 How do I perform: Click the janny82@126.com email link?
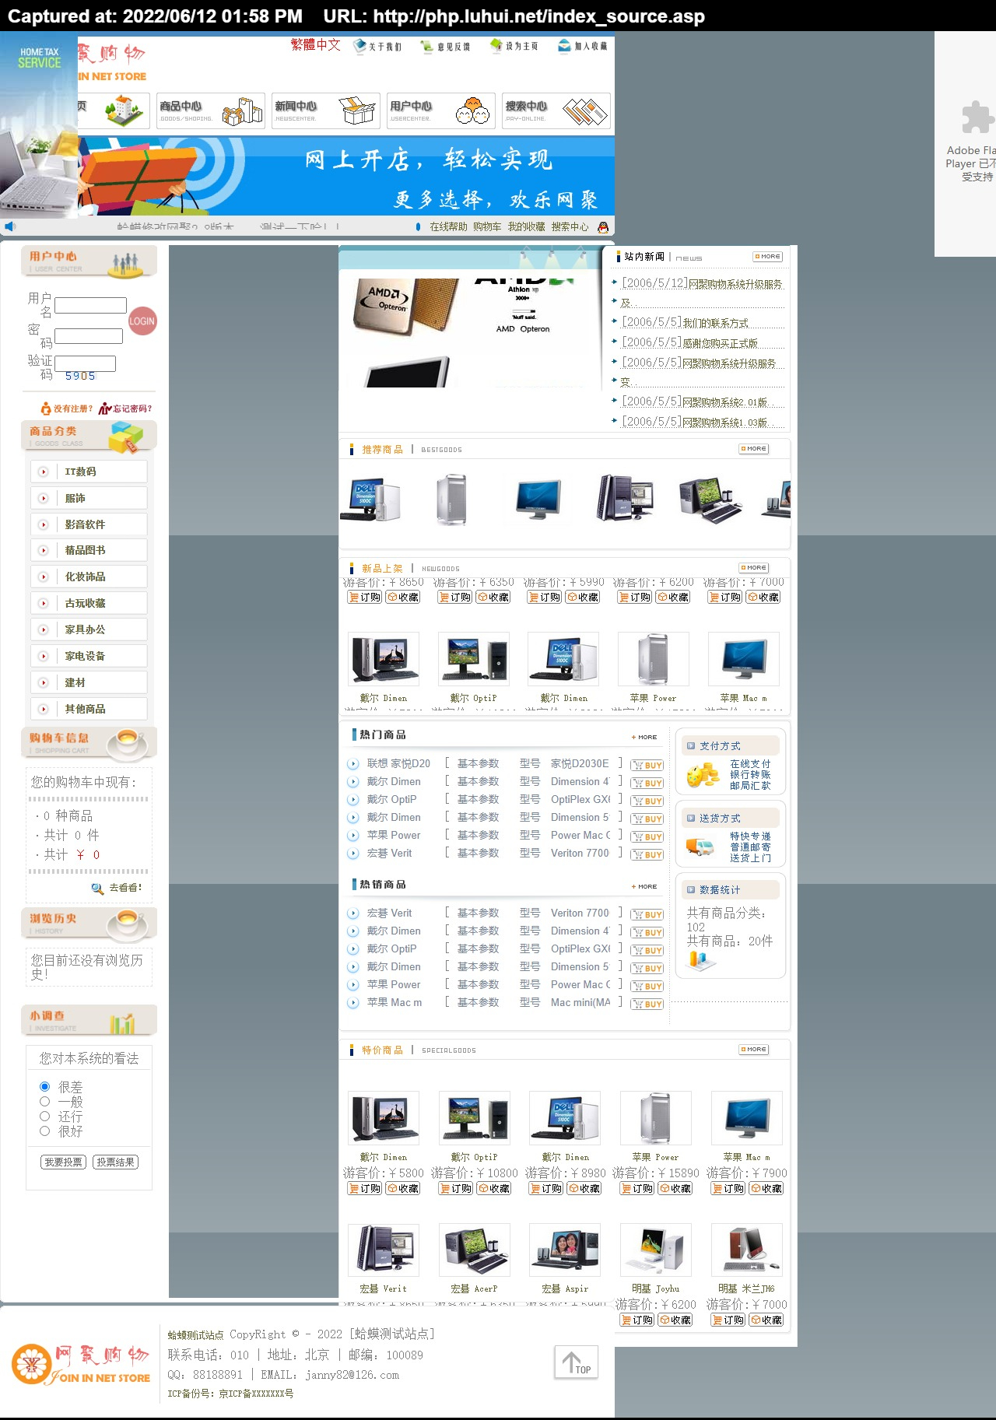tap(352, 1375)
